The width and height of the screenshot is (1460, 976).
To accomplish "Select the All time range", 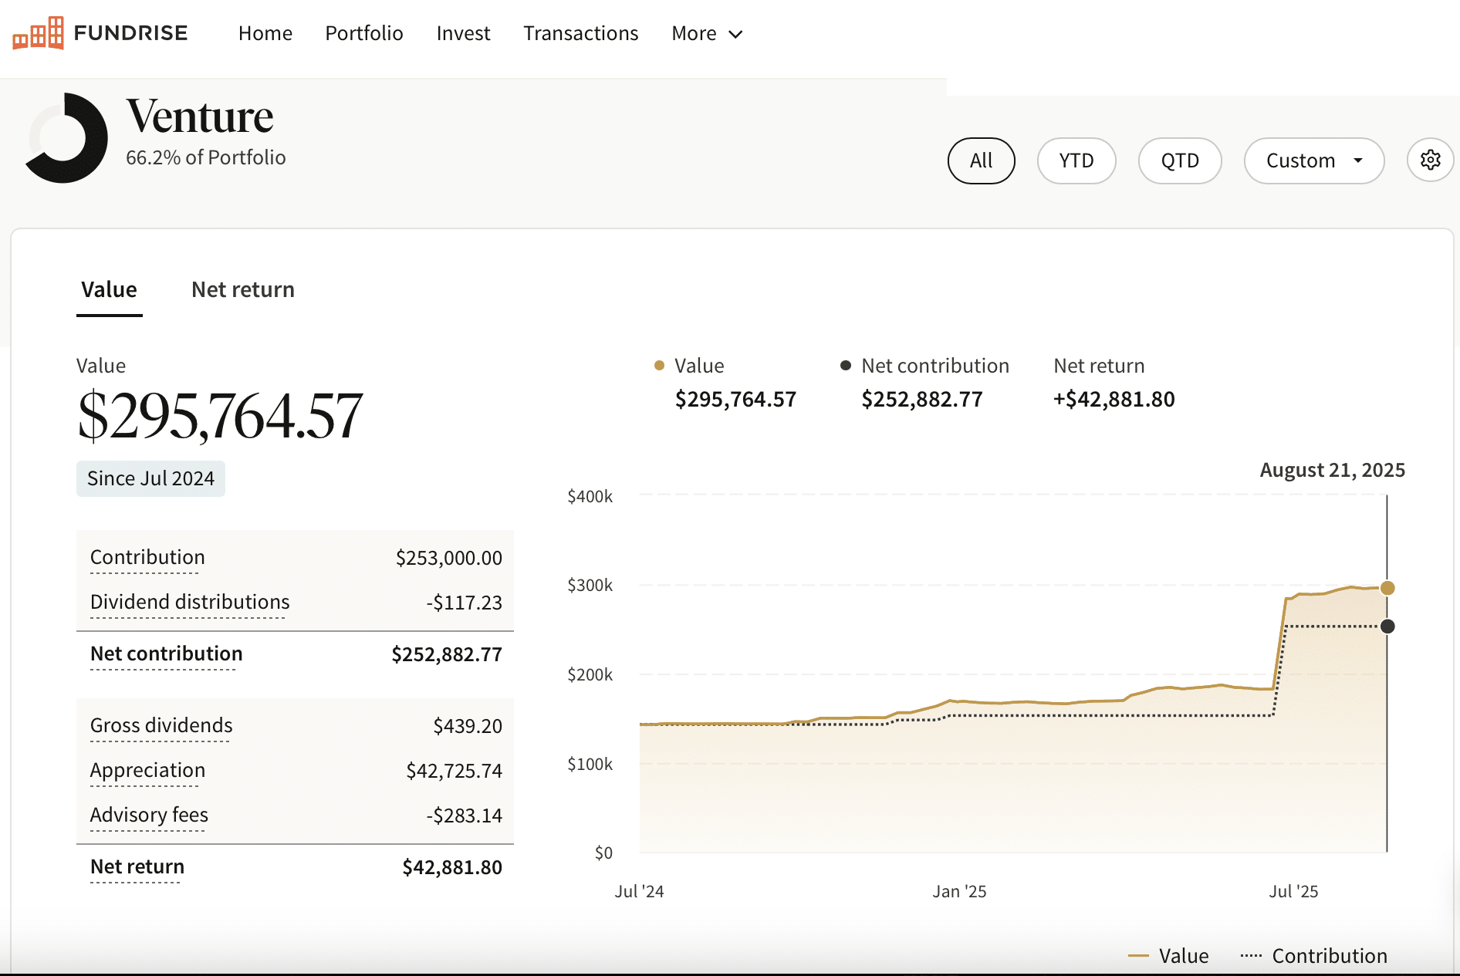I will coord(981,160).
